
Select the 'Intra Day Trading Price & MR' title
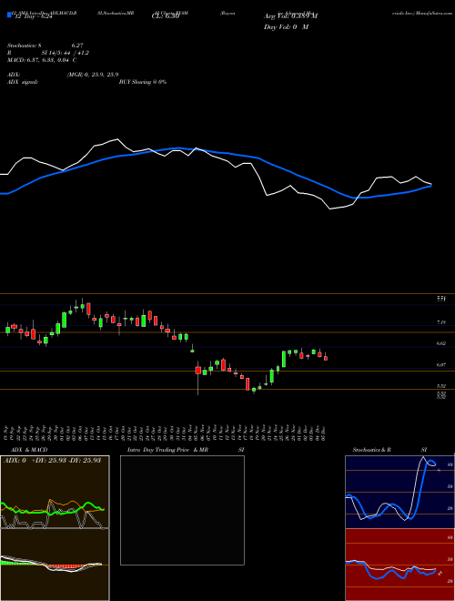point(167,450)
